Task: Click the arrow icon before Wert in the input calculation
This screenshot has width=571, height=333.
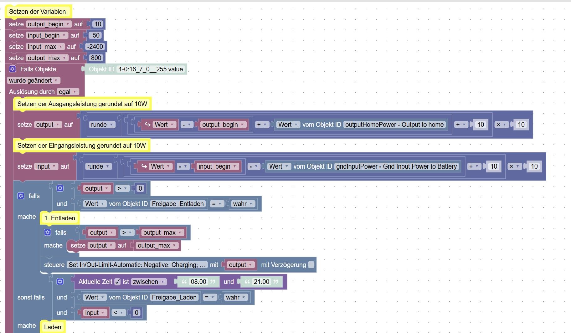Action: [x=144, y=166]
